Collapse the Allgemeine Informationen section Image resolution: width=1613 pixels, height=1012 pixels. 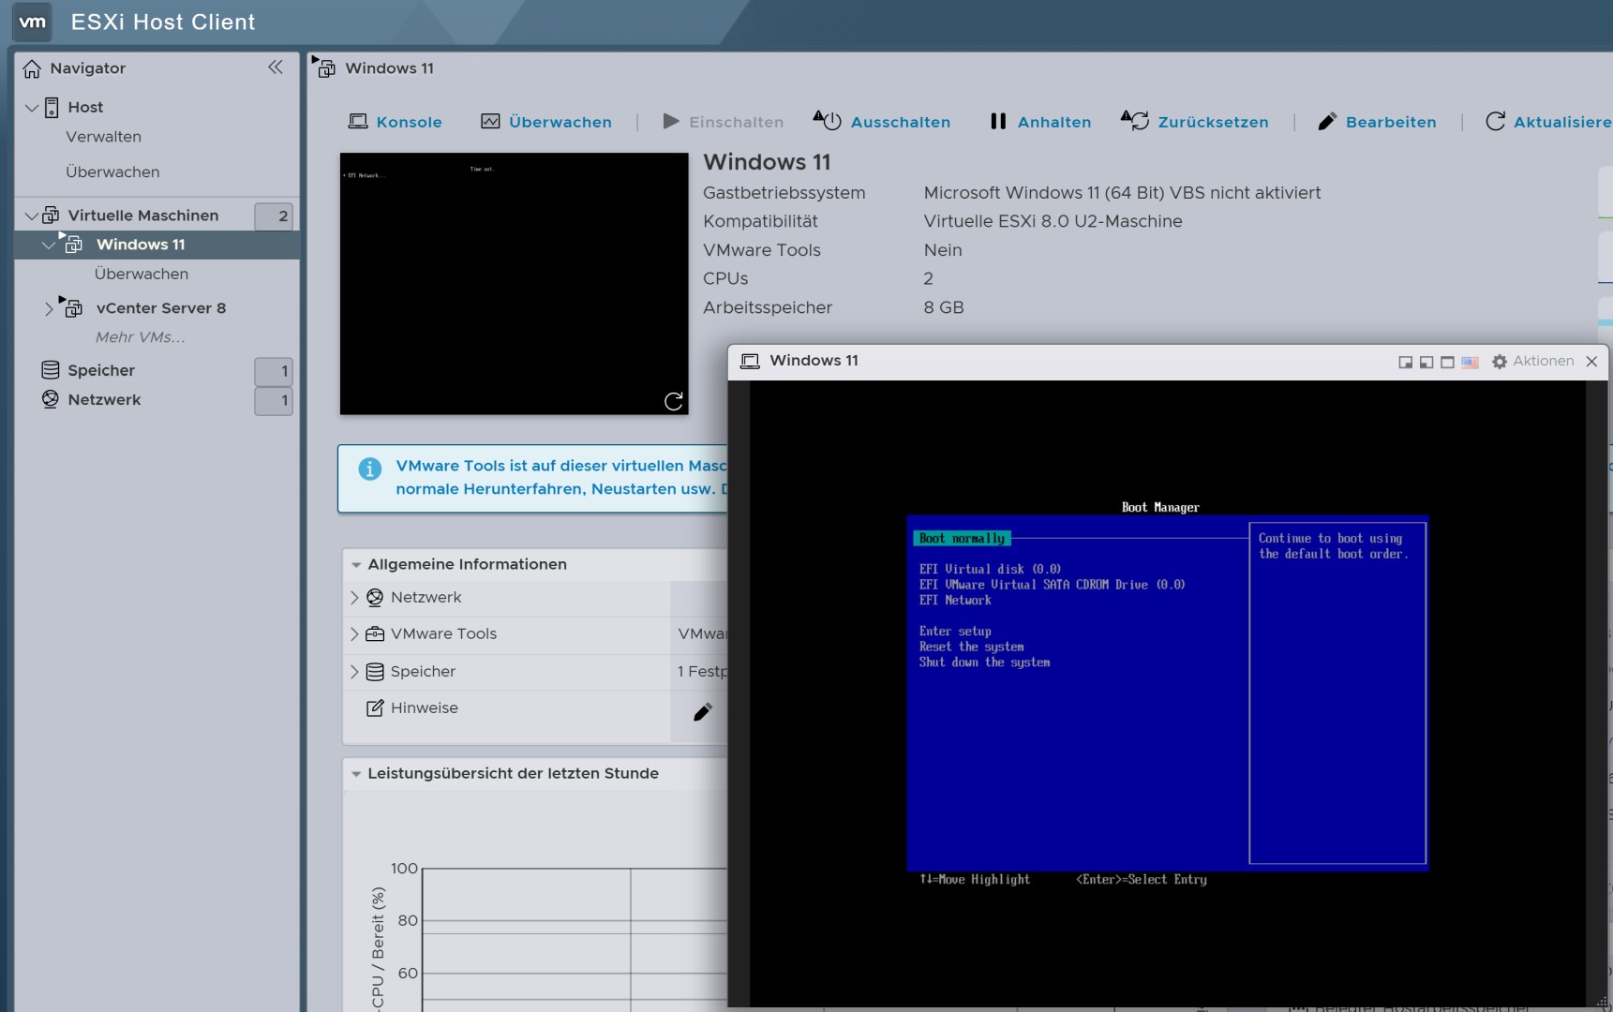(x=356, y=565)
